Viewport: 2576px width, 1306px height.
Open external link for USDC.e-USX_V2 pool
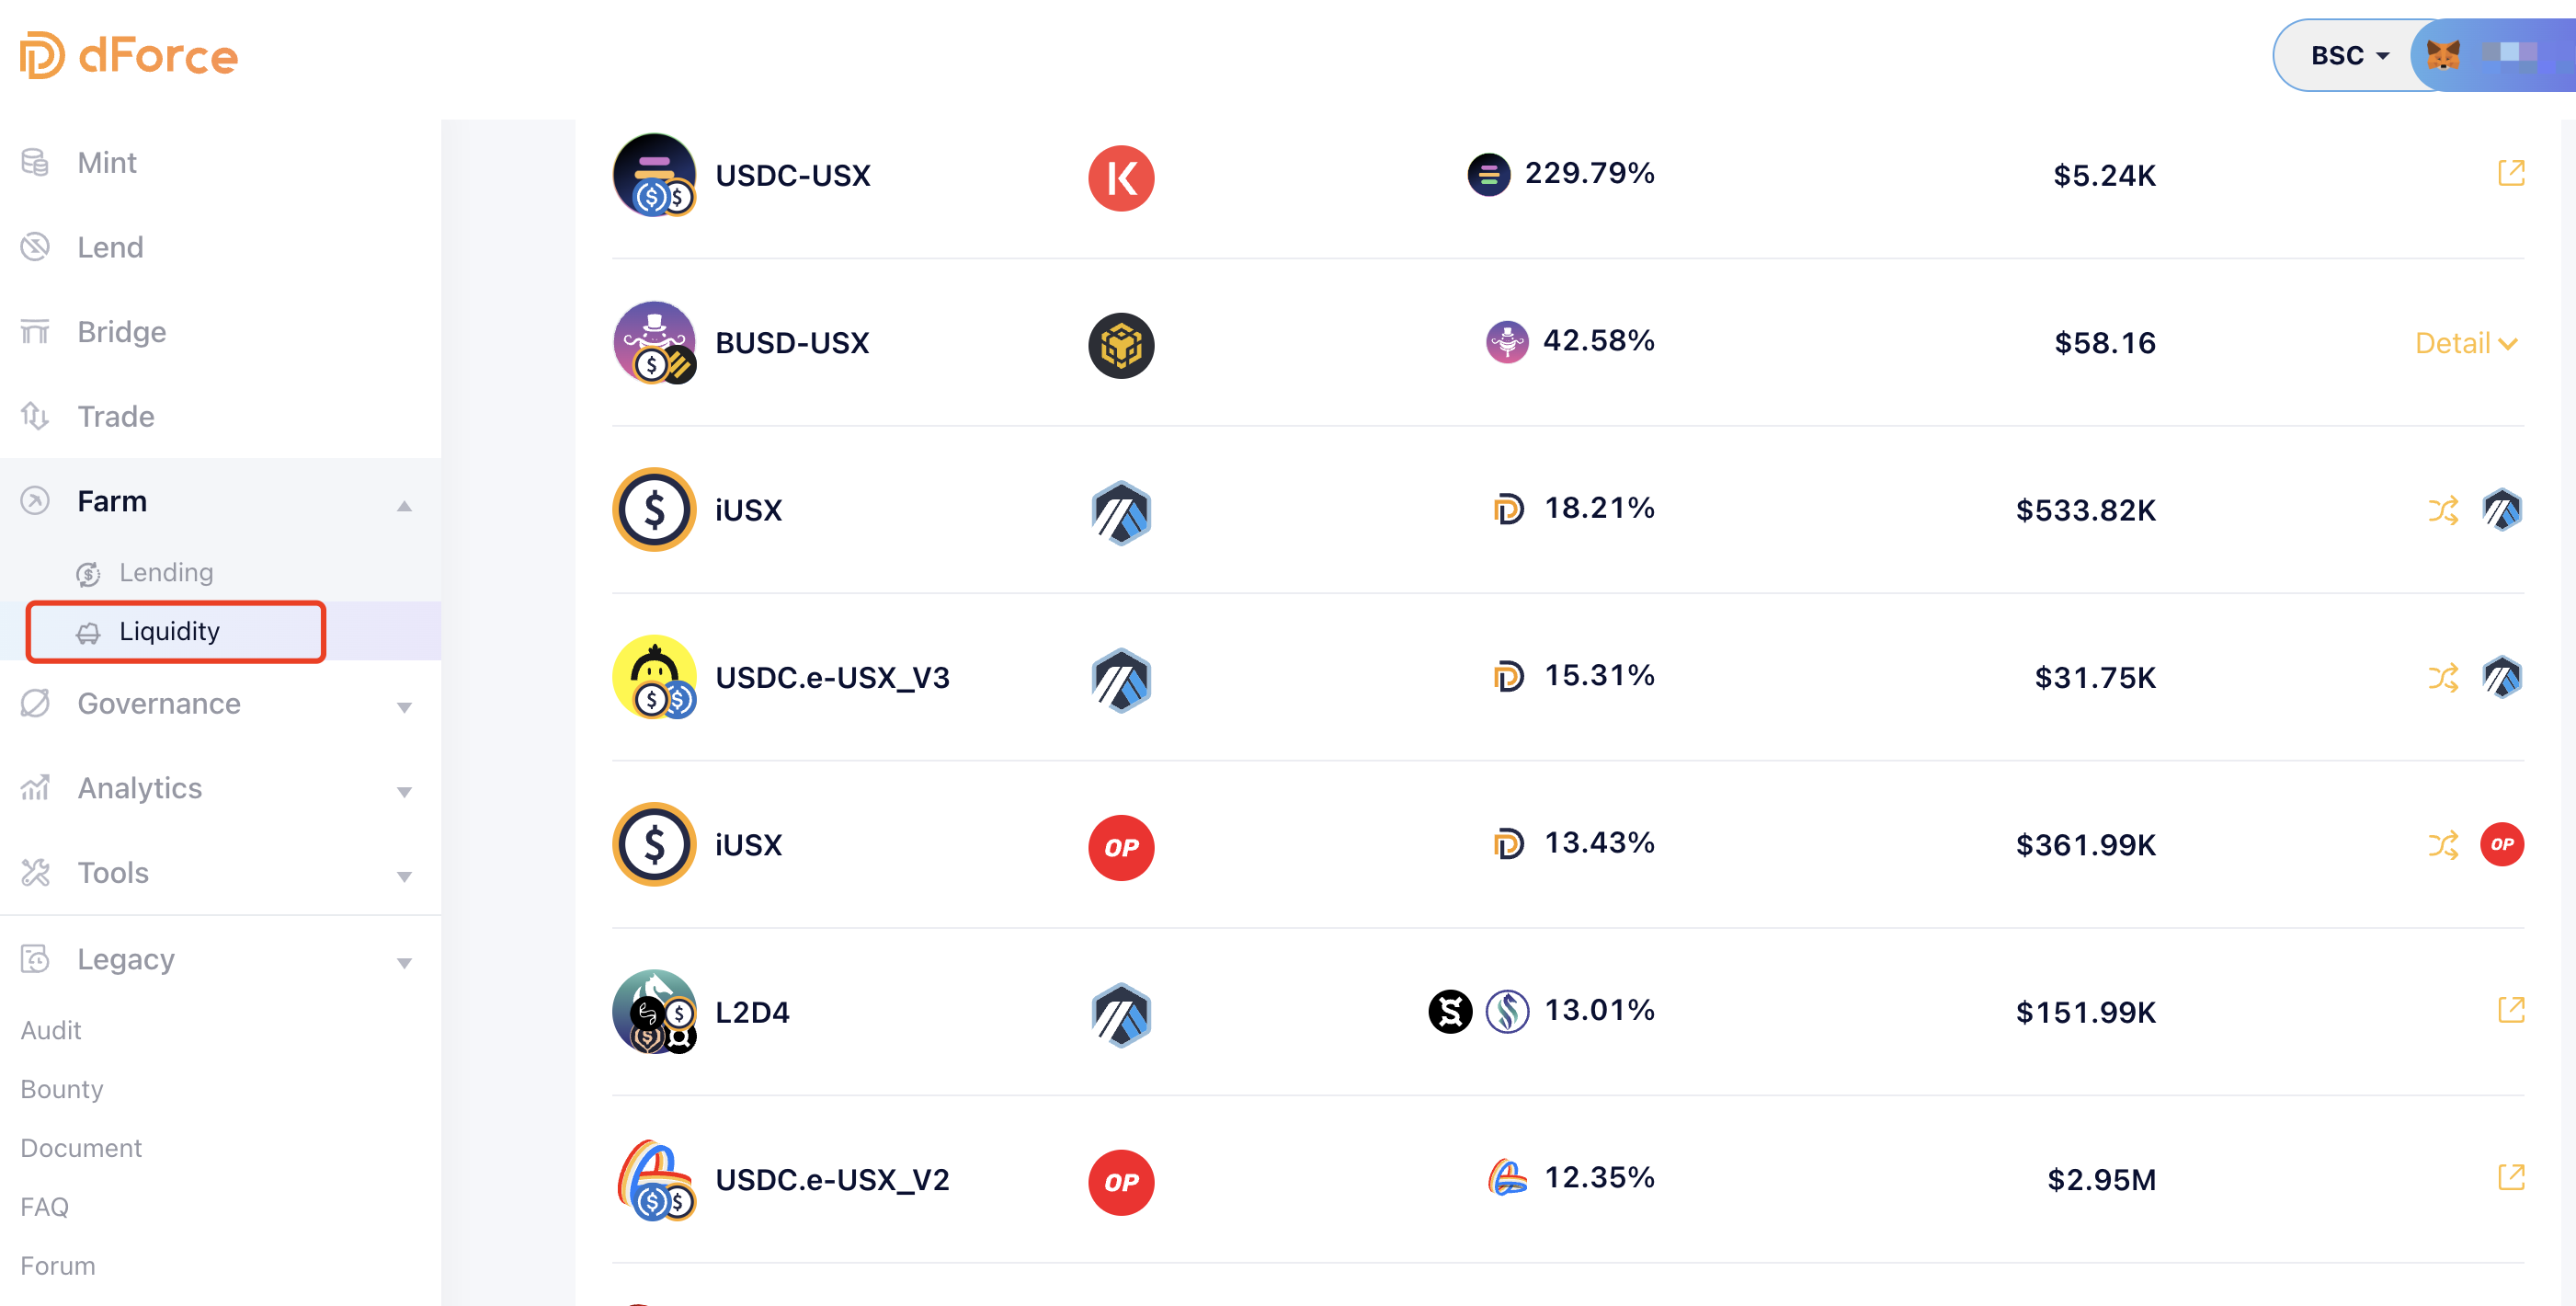pyautogui.click(x=2510, y=1177)
